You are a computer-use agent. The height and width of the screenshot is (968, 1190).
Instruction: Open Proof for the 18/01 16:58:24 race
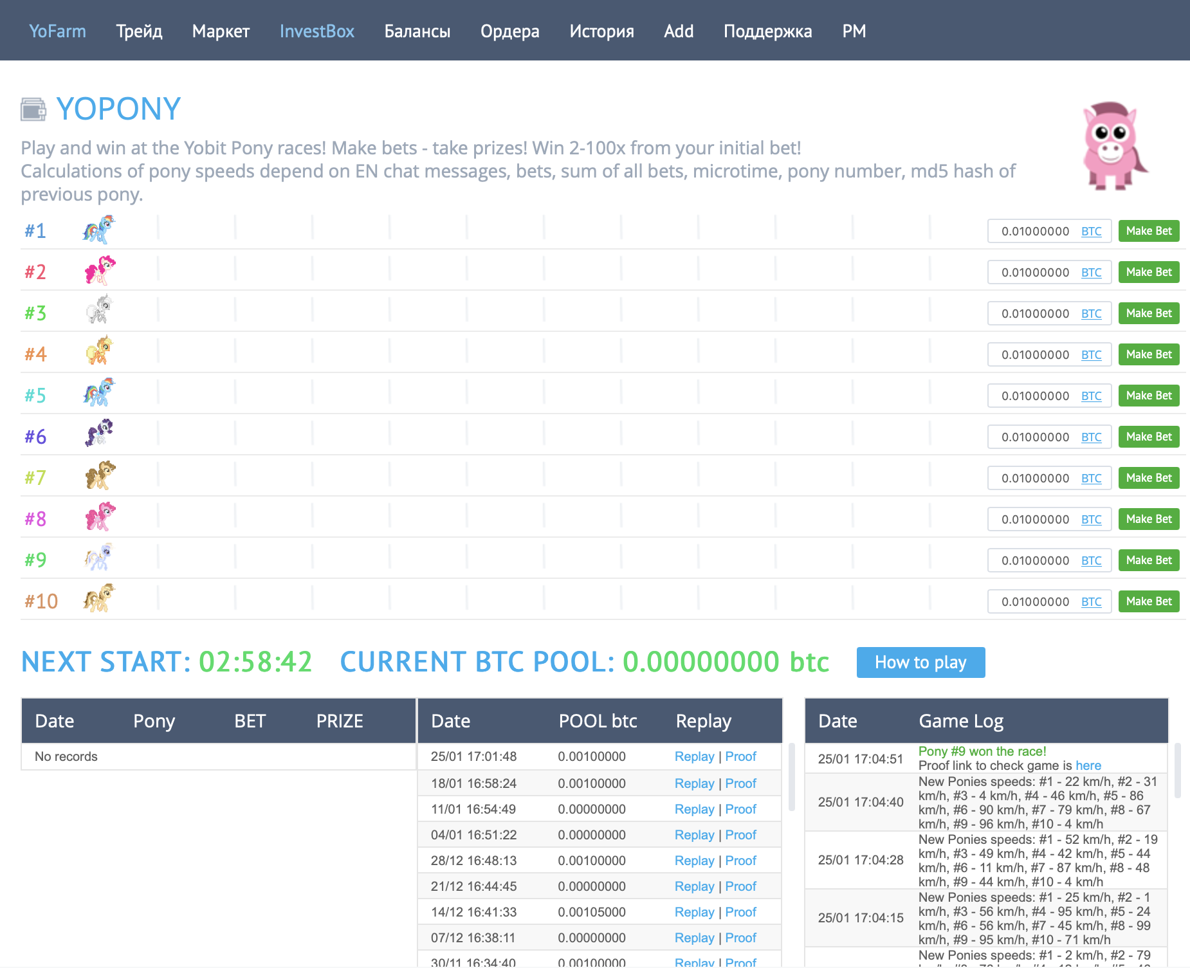point(740,784)
